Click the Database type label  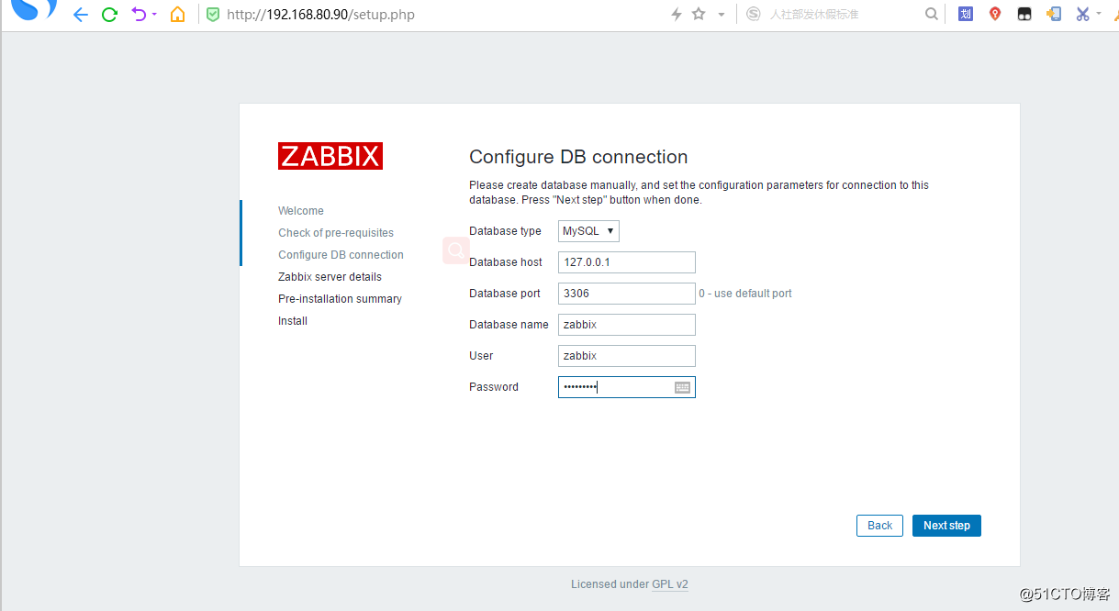tap(505, 231)
